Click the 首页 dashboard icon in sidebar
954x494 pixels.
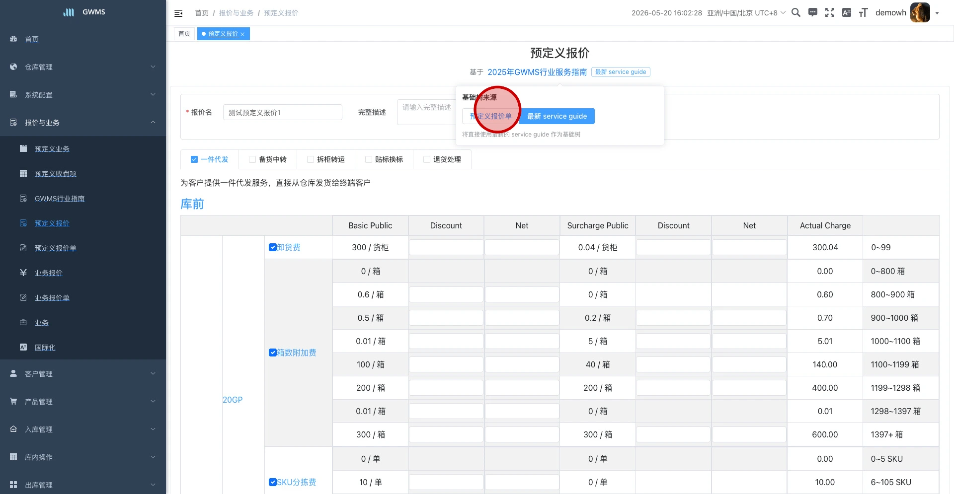13,39
